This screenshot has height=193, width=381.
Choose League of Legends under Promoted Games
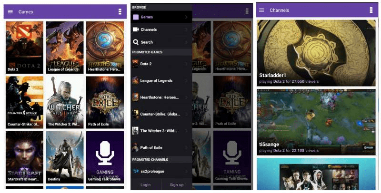(161, 80)
